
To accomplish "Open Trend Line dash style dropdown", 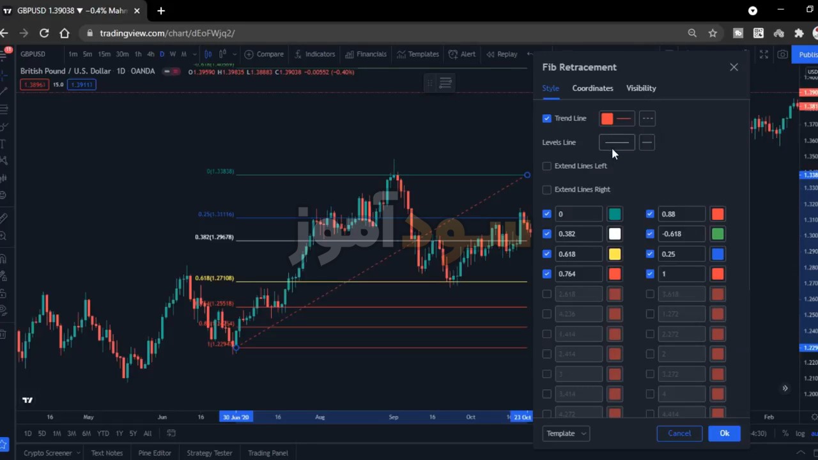I will [647, 118].
